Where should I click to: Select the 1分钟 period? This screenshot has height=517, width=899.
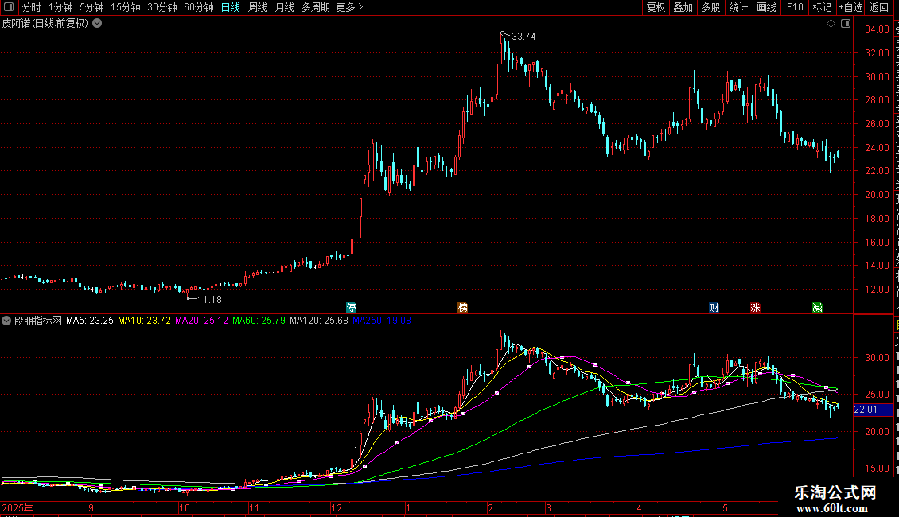coord(60,7)
